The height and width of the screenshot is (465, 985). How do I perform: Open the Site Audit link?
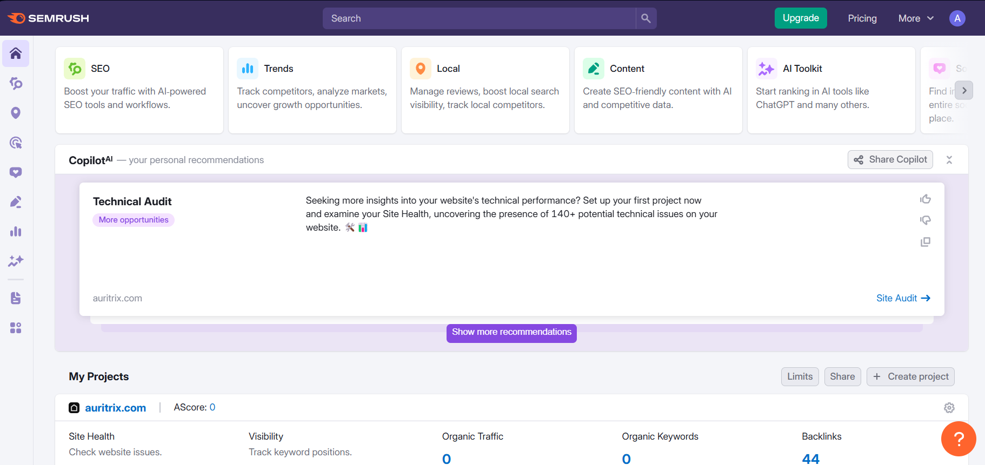pos(903,298)
